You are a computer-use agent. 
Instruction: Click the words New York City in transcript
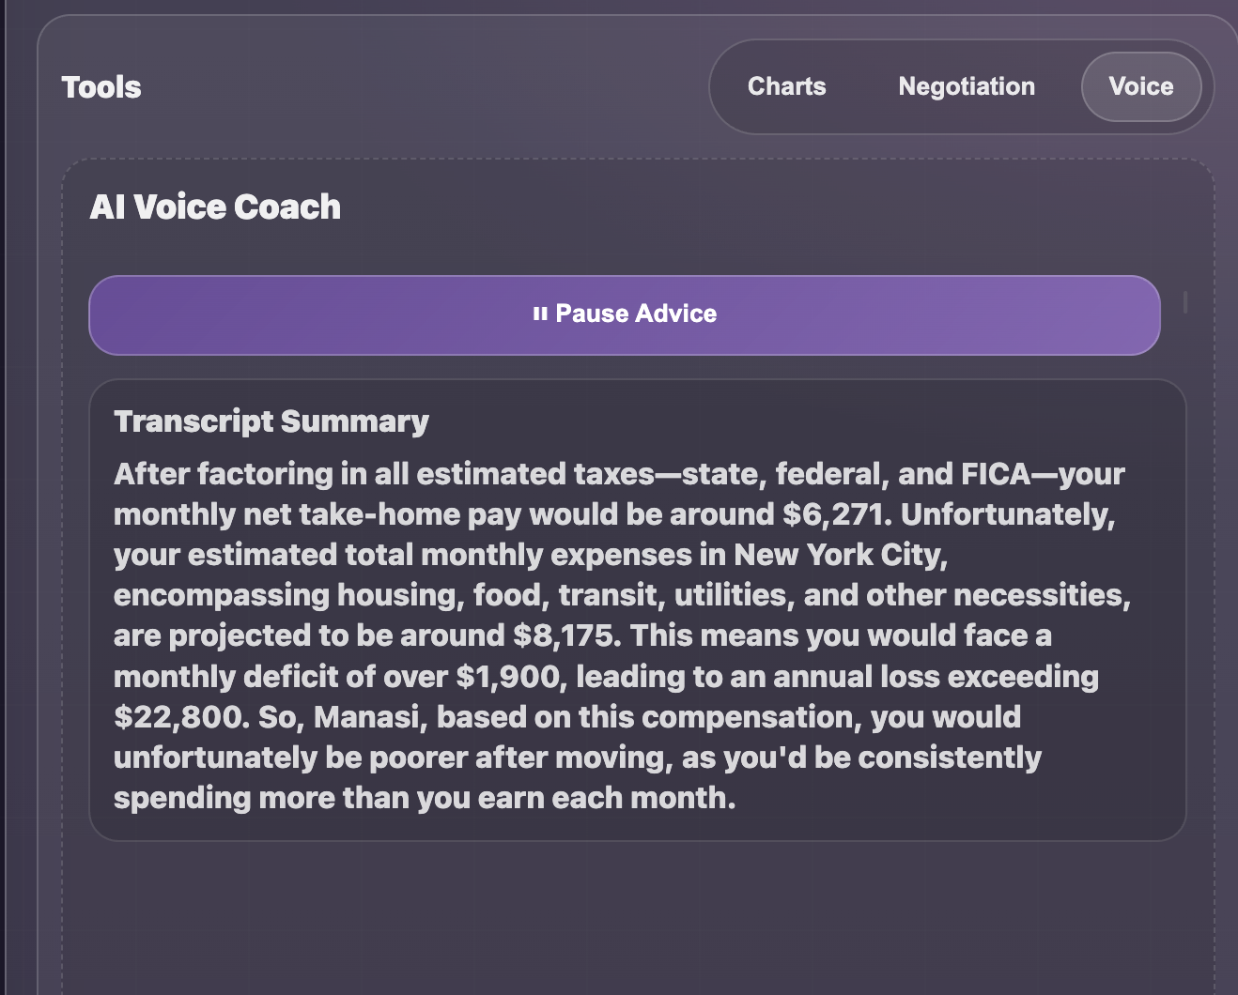(840, 555)
